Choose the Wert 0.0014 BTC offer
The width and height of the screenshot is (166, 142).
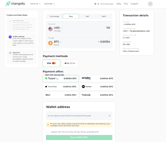point(61,95)
